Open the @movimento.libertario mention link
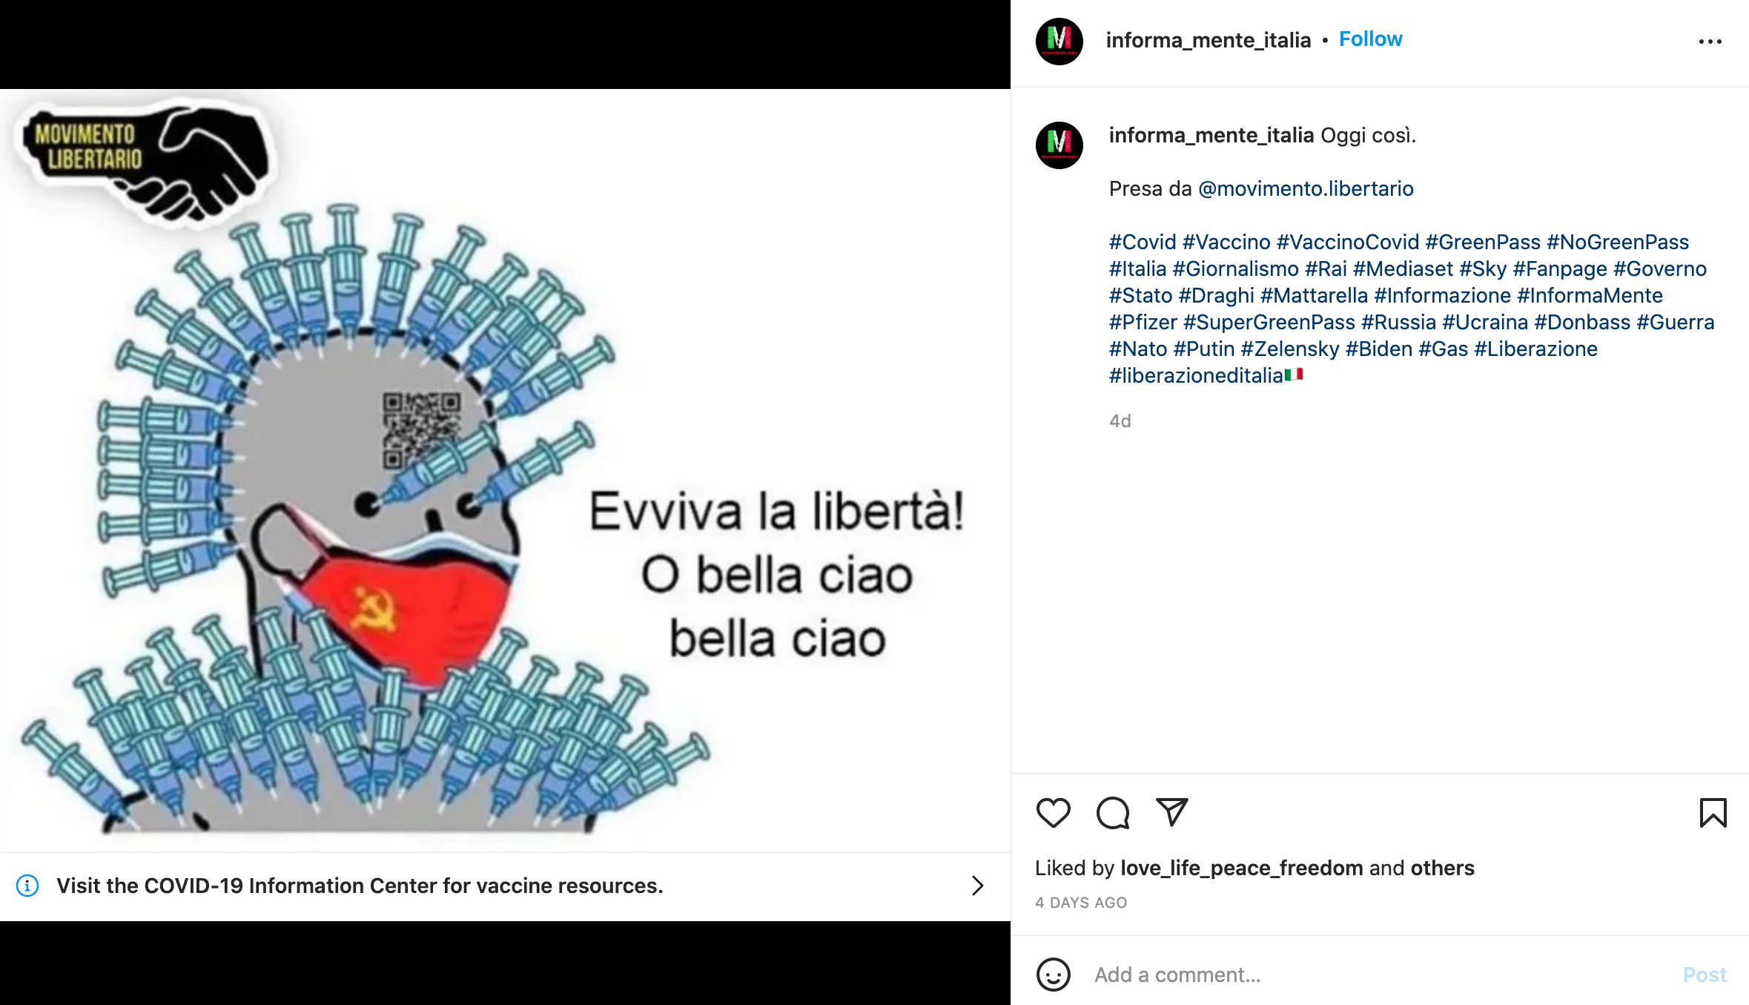Viewport: 1749px width, 1005px height. [1306, 188]
